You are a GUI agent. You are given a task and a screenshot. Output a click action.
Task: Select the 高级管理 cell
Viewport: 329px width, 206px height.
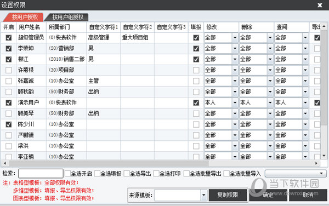(x=104, y=38)
